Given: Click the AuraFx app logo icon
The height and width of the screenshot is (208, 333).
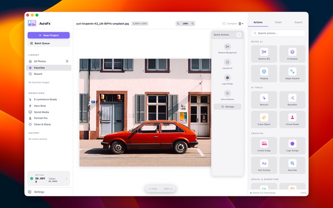Looking at the screenshot, I should click(x=32, y=23).
